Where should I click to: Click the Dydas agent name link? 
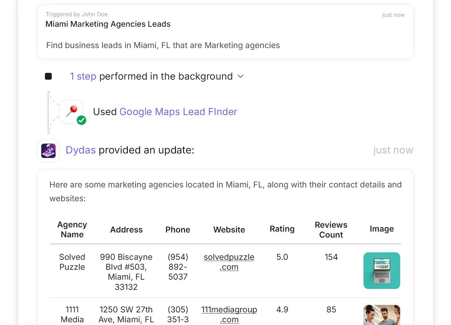click(x=81, y=150)
